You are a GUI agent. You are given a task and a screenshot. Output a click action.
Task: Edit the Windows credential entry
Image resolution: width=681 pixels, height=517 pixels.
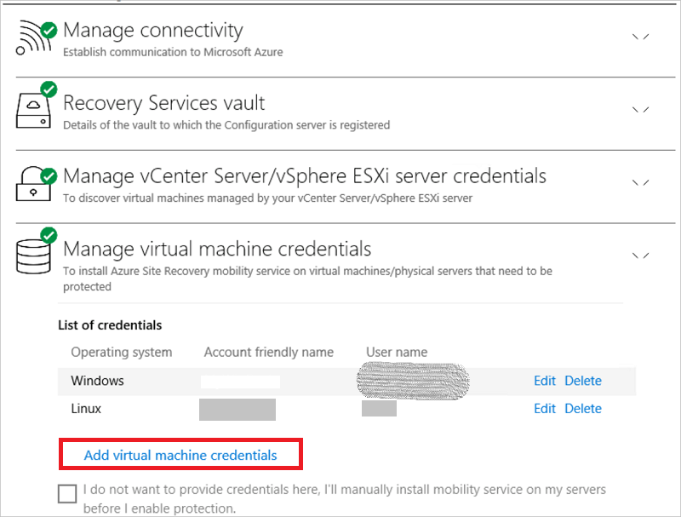(545, 381)
